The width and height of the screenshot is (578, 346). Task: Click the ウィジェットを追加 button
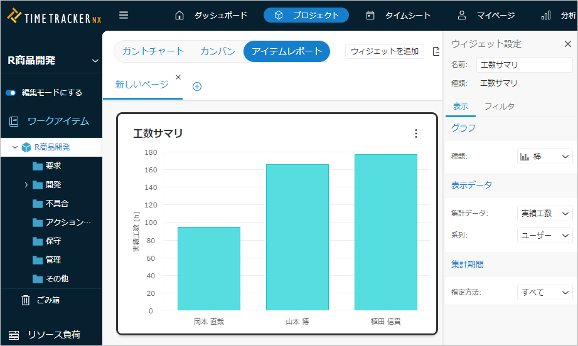[x=384, y=51]
